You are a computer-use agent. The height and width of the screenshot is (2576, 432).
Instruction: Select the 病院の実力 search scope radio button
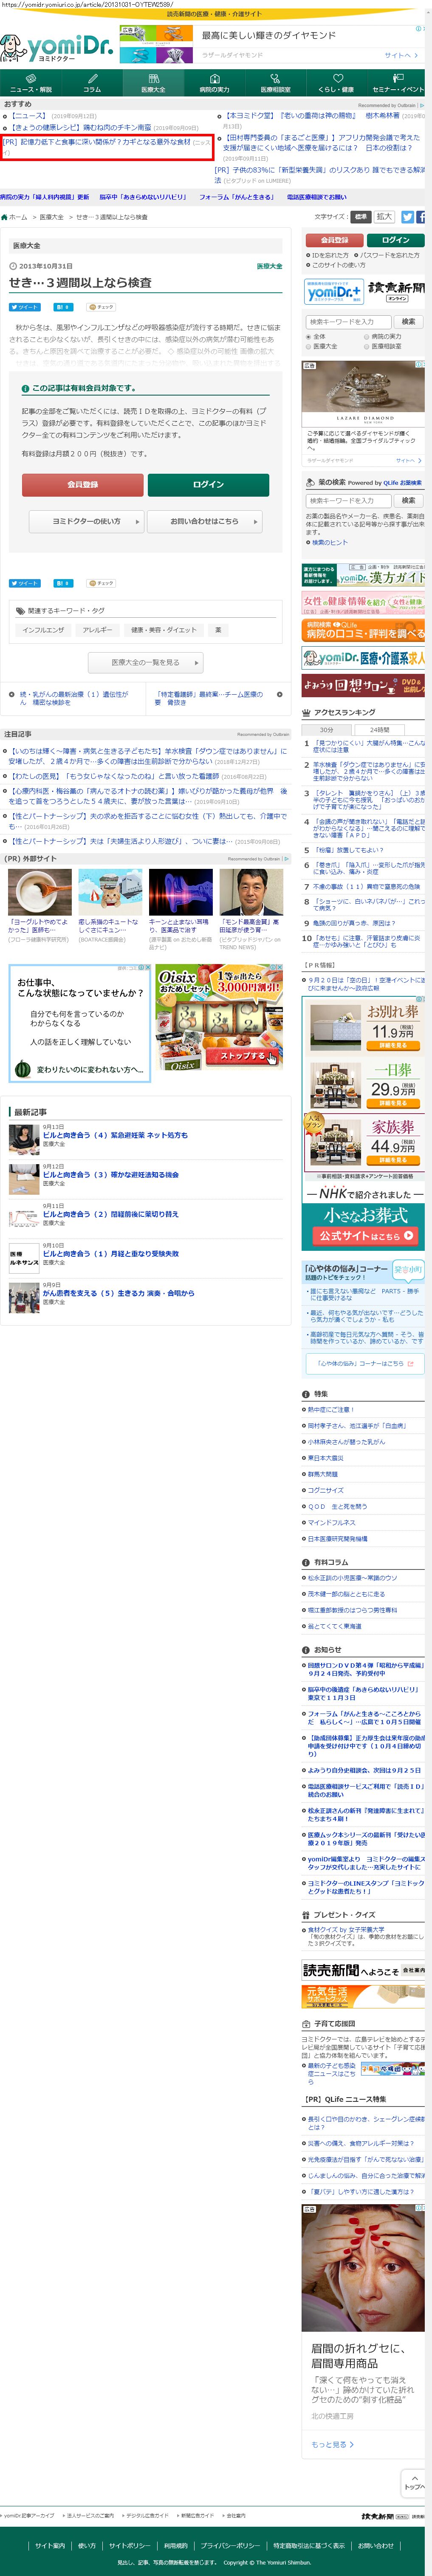click(367, 337)
